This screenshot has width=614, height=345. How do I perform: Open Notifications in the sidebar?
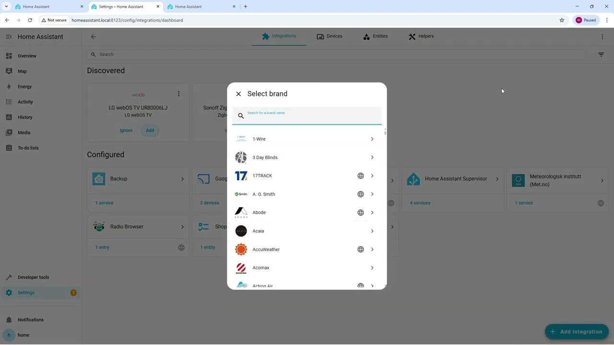[x=41, y=320]
